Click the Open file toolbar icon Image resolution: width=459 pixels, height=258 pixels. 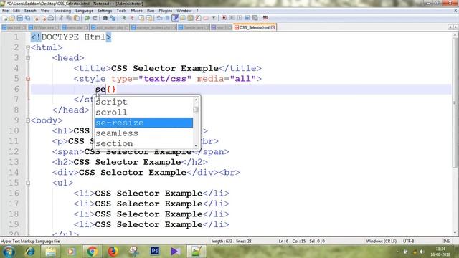point(12,18)
